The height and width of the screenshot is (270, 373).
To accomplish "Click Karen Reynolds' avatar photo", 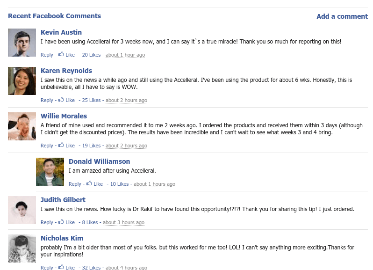I will pyautogui.click(x=22, y=81).
